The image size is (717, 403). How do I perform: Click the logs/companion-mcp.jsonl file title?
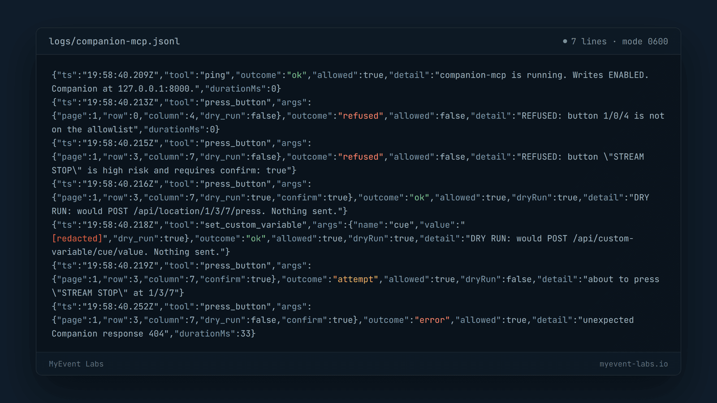[x=114, y=41]
